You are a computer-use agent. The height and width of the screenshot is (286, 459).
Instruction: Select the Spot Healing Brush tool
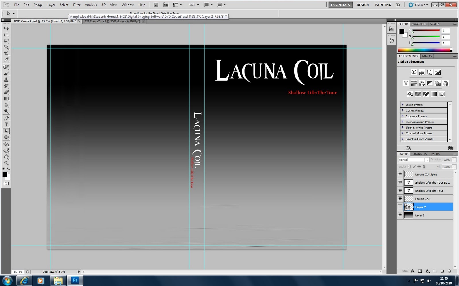(6, 67)
